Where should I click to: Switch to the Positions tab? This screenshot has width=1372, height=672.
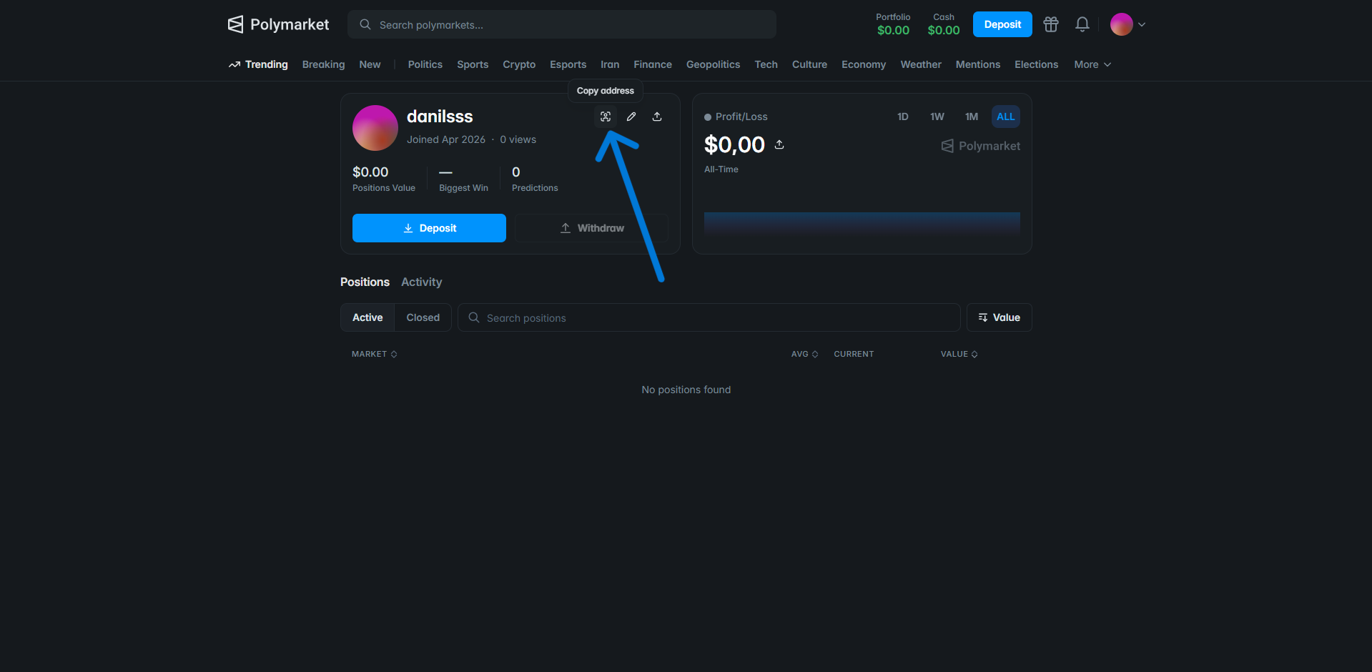point(365,282)
